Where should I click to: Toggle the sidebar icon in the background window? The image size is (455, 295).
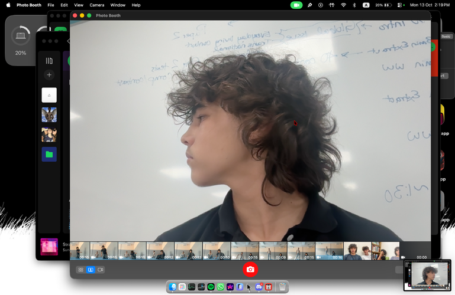pyautogui.click(x=49, y=61)
